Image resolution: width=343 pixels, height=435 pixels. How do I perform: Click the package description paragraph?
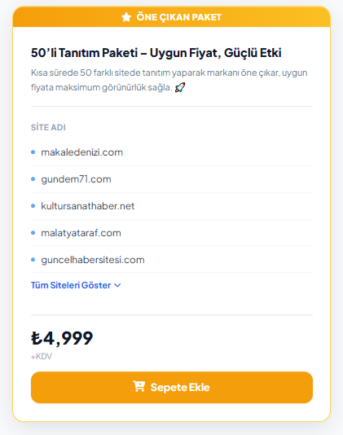tap(169, 80)
